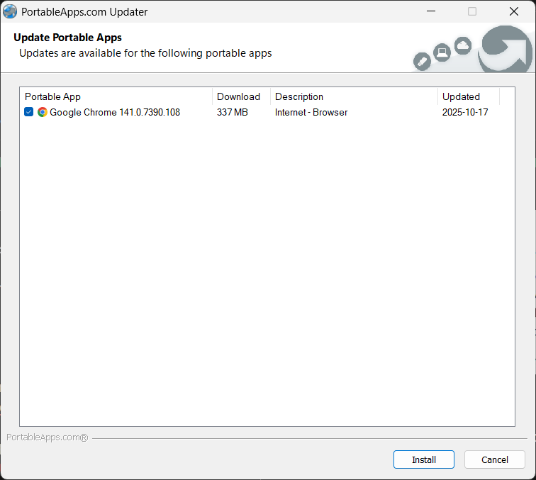Sort by the Description column header

coord(353,96)
